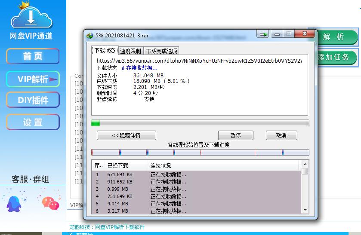Image resolution: width=361 pixels, height=235 pixels.
Task: Click the cloud download logo icon
Action: (31, 16)
